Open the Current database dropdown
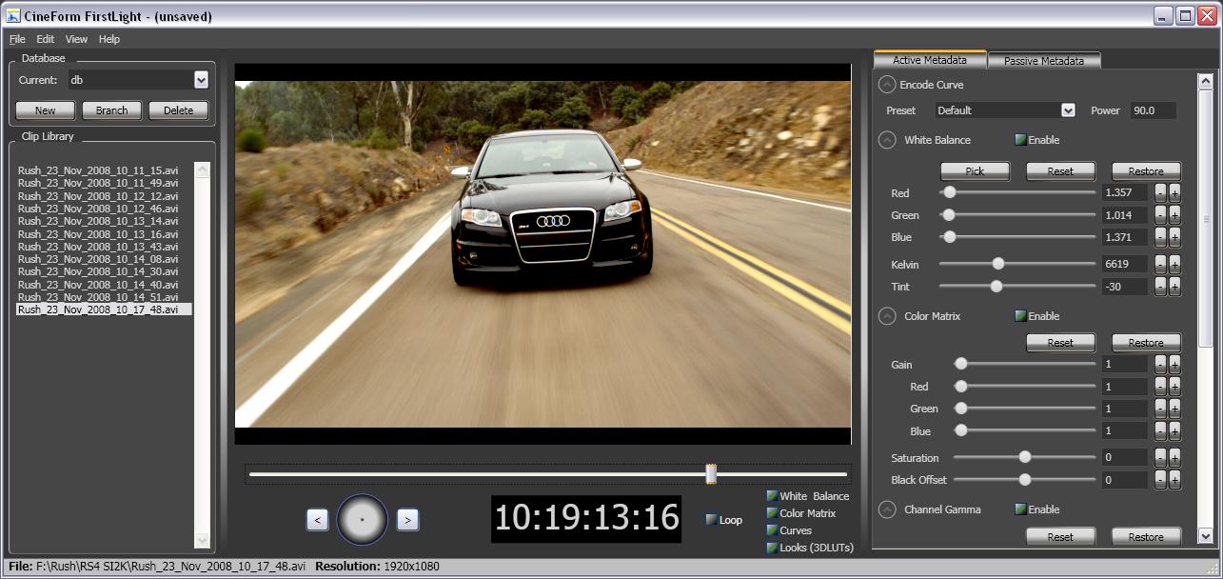The height and width of the screenshot is (579, 1223). point(201,80)
